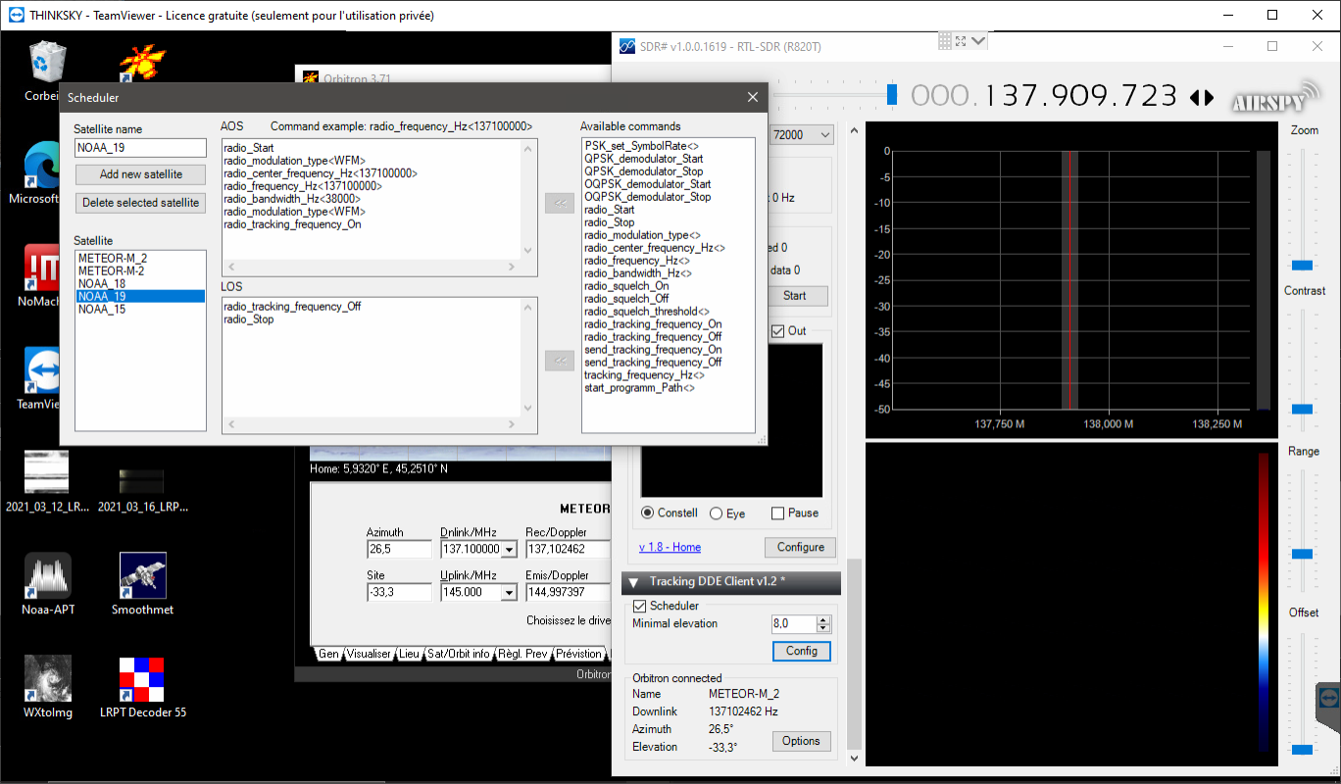
Task: Open the Uplink/MHz 145.000 dropdown
Action: 509,592
